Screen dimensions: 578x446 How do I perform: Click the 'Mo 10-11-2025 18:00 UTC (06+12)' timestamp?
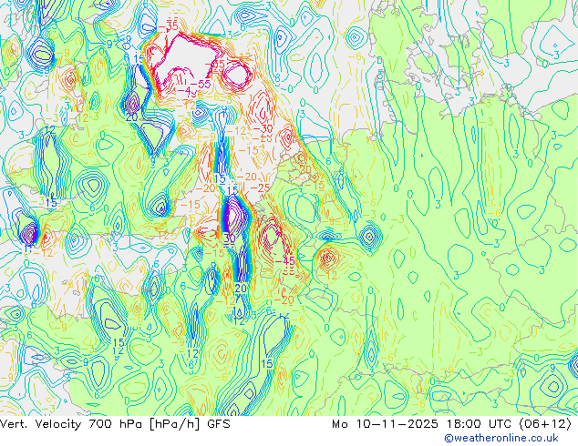click(x=452, y=424)
